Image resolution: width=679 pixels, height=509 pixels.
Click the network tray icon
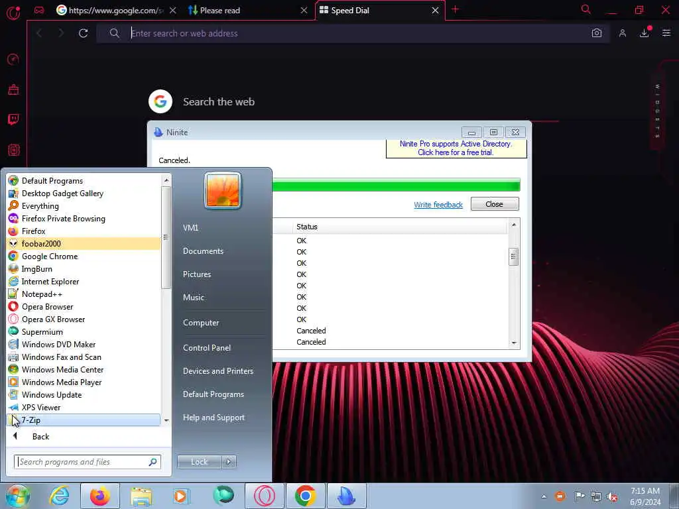596,496
